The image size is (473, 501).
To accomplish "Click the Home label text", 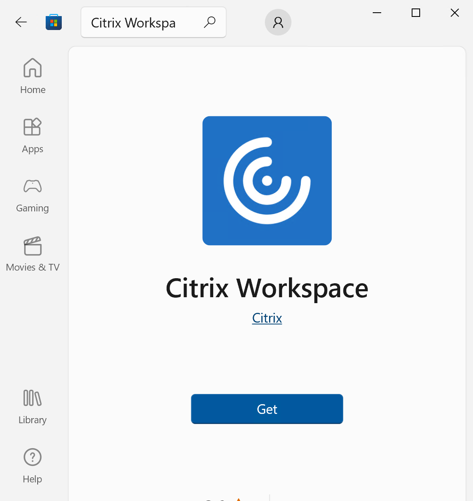I will 33,90.
